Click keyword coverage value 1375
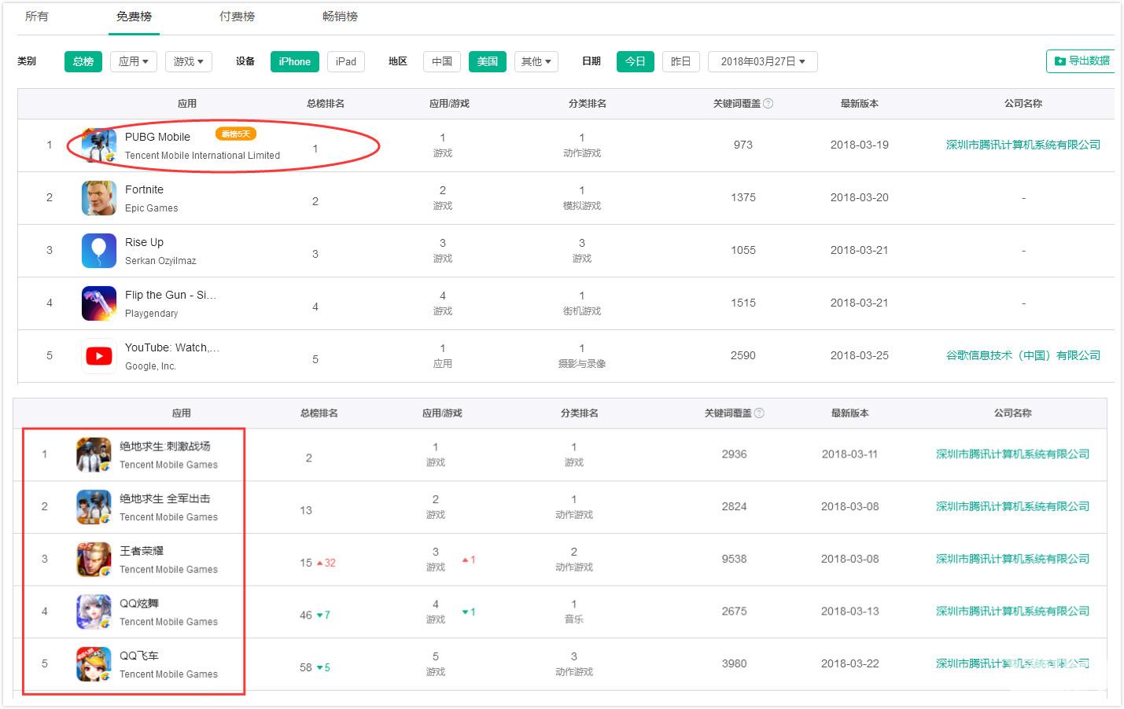Image resolution: width=1124 pixels, height=709 pixels. coord(743,197)
